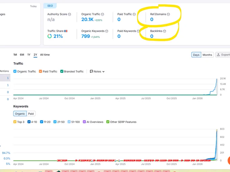Click the 0.3% value in left panel
Image resolution: width=230 pixels, height=172 pixels.
[7, 158]
